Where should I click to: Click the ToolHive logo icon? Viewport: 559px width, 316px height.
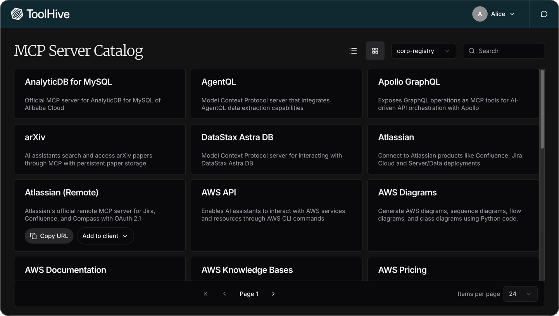coord(17,14)
